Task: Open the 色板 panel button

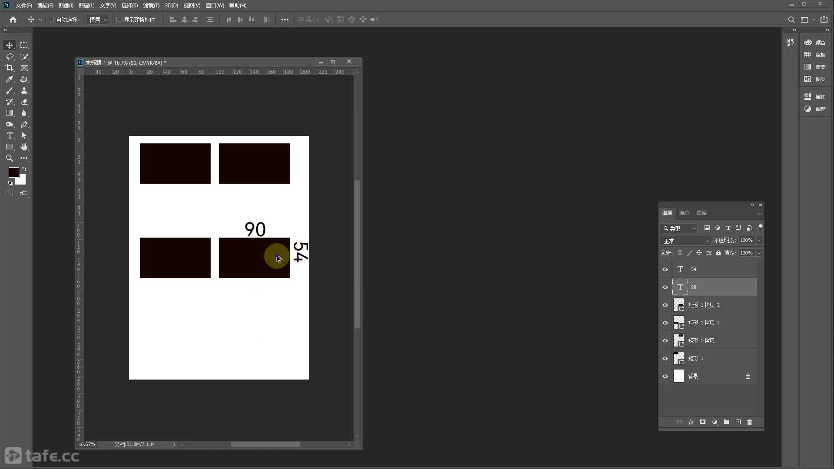Action: (x=815, y=55)
